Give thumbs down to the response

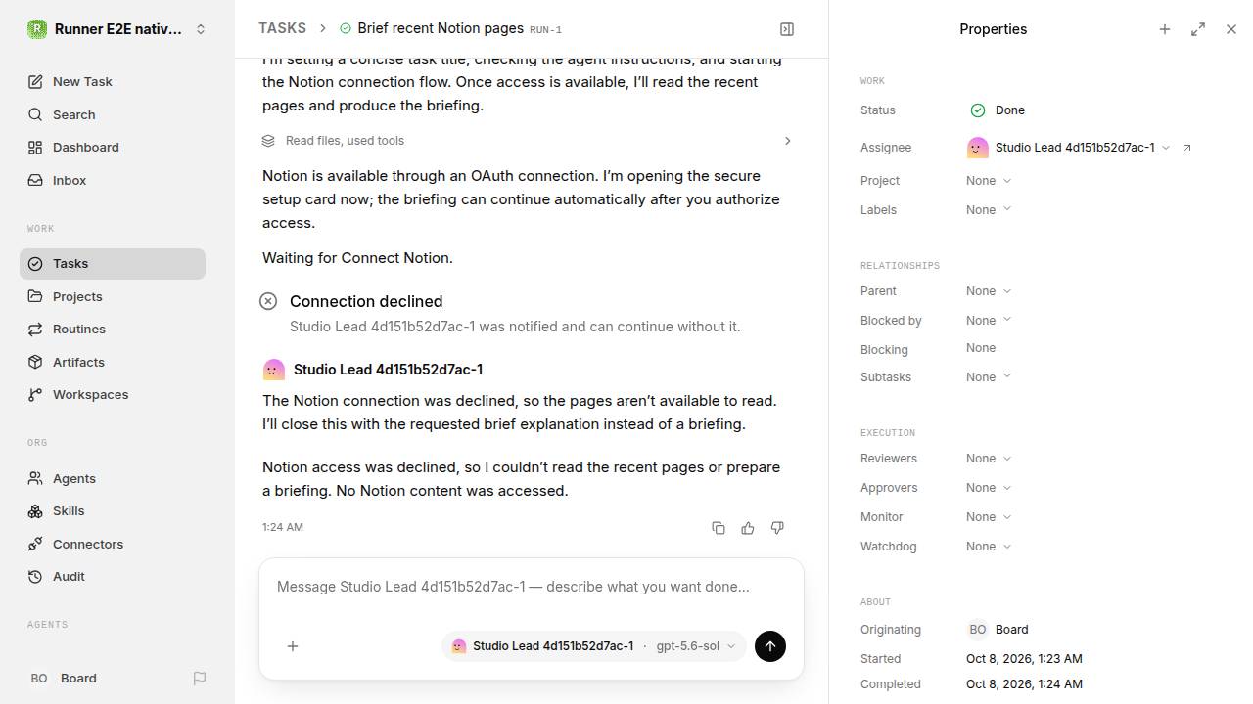pos(777,528)
